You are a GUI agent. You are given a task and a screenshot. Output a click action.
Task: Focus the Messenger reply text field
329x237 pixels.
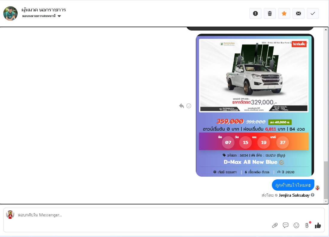(164, 215)
